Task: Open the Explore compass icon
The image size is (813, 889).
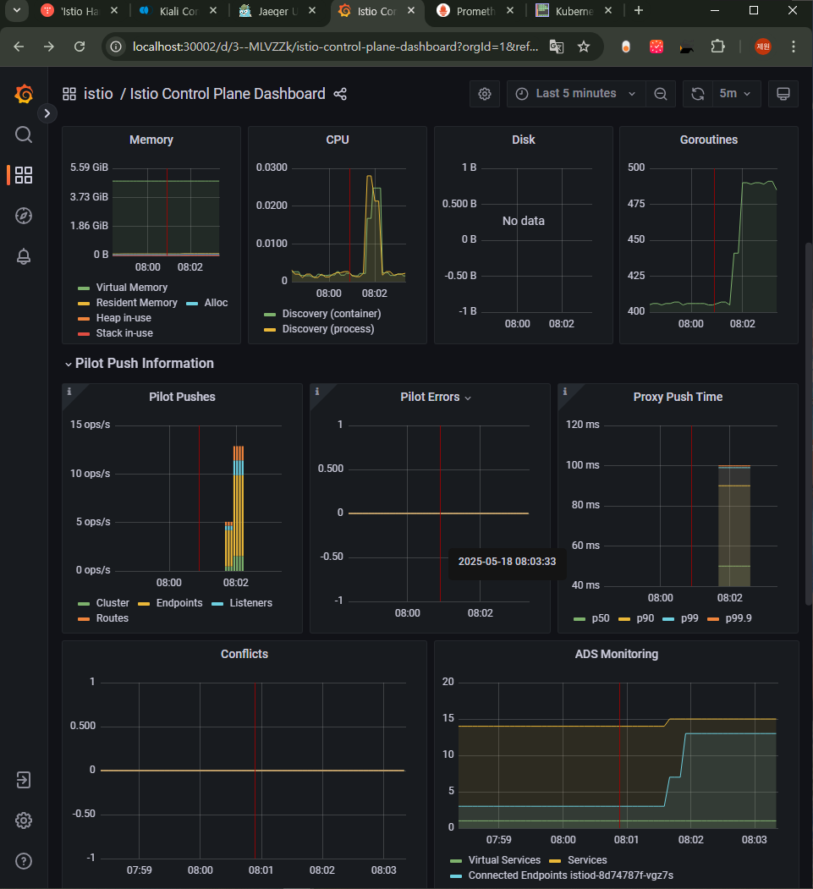Action: click(24, 216)
